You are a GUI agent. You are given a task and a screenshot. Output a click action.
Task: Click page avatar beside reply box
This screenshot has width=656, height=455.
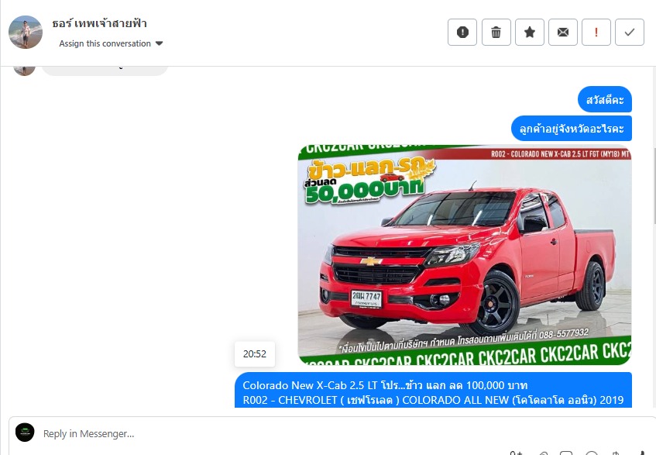click(25, 433)
